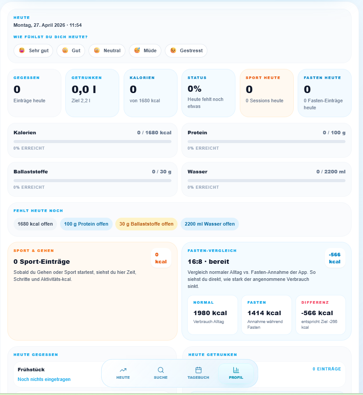Click the Suche magnifier icon

pos(160,370)
